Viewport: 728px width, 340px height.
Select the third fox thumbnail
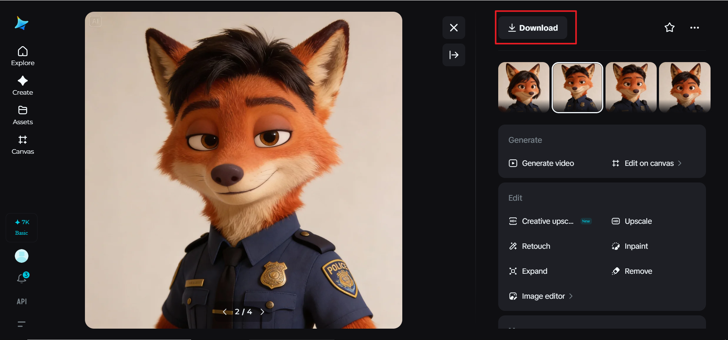click(631, 87)
